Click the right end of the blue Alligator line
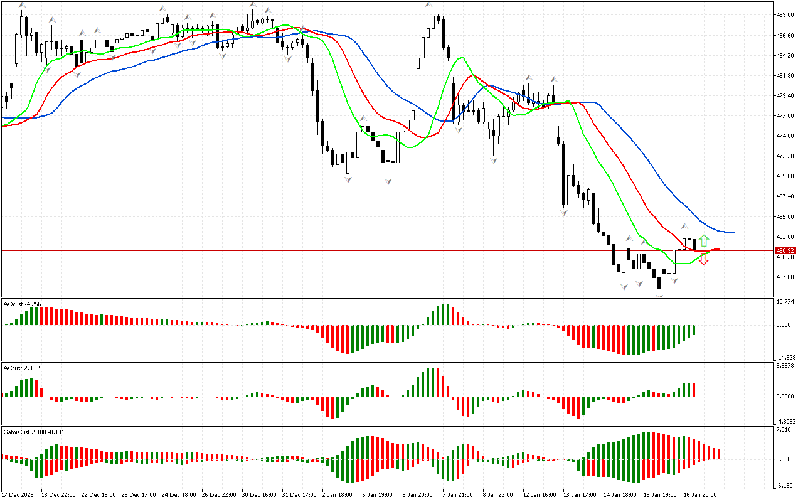 click(x=733, y=233)
